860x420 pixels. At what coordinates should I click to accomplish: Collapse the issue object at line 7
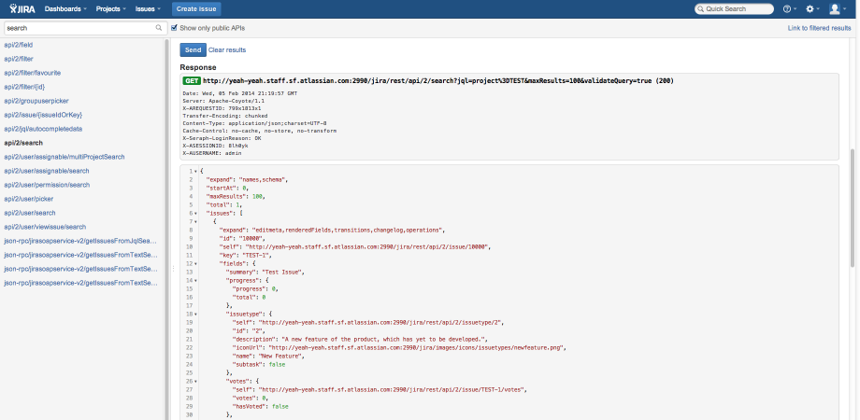(195, 222)
